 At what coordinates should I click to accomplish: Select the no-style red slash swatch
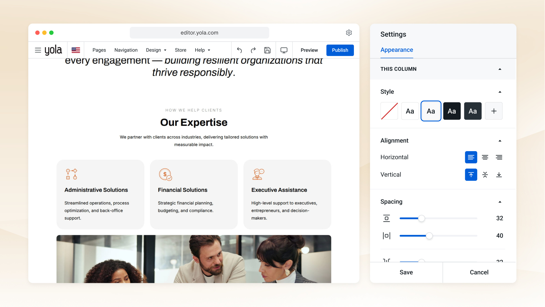point(389,111)
